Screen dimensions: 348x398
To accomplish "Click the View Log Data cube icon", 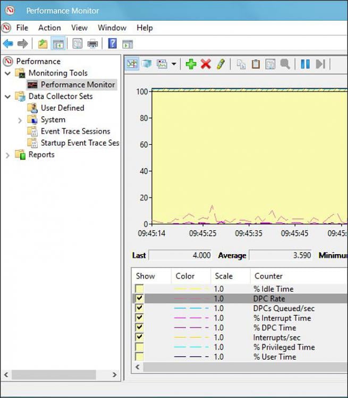I will point(147,64).
